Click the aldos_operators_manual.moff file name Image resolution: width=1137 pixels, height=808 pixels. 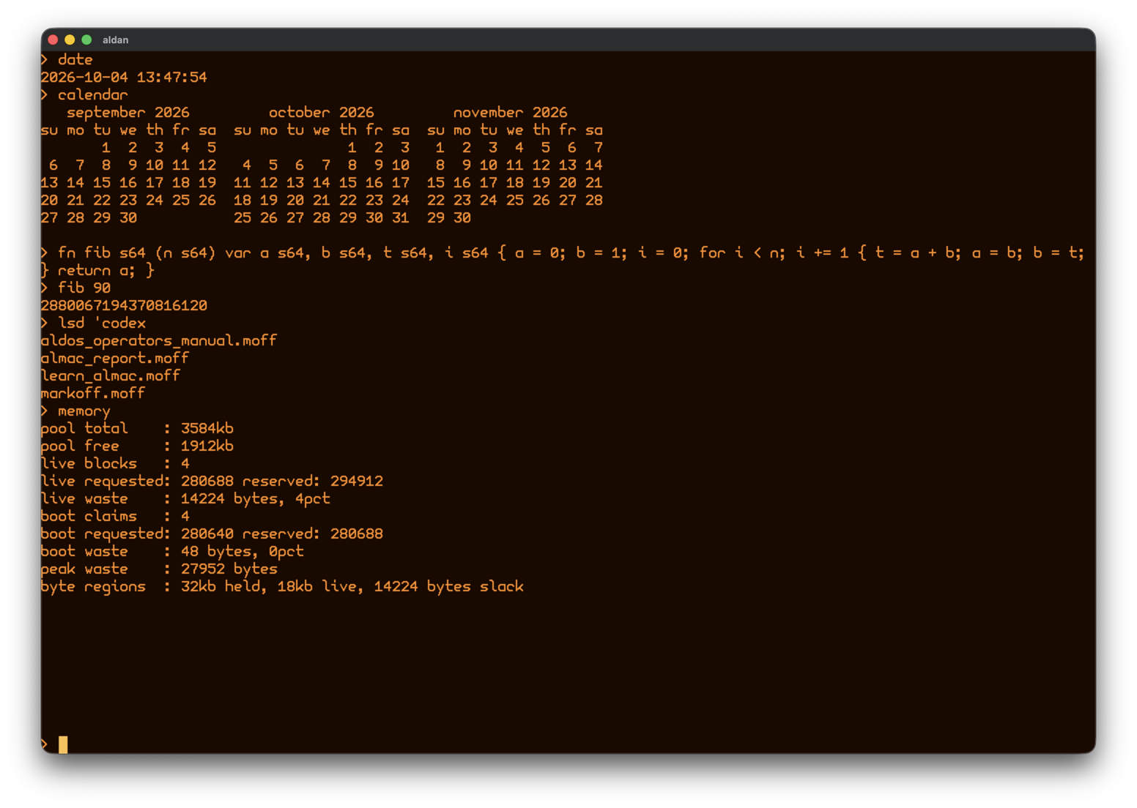(x=159, y=341)
